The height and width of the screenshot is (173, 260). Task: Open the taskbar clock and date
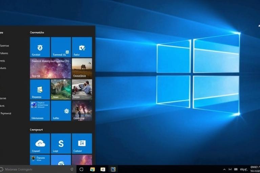point(255,169)
